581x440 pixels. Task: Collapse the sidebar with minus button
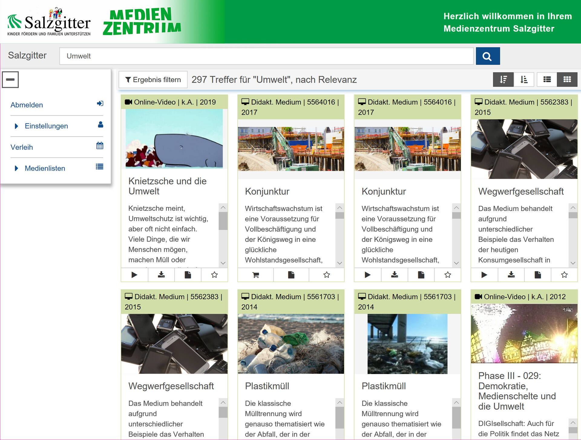(x=10, y=80)
